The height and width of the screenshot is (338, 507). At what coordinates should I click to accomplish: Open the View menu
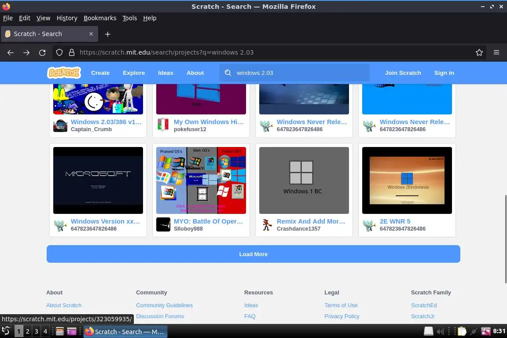point(43,18)
